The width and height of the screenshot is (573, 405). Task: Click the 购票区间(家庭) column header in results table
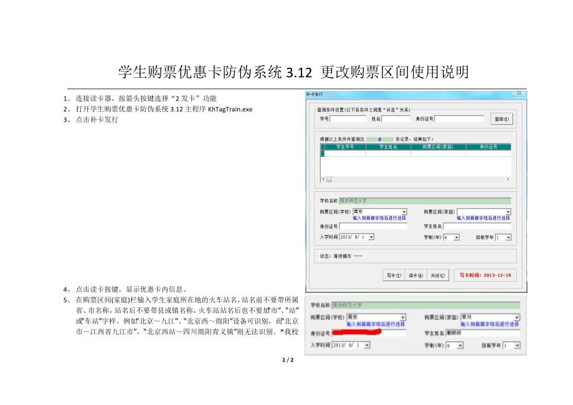coord(438,147)
